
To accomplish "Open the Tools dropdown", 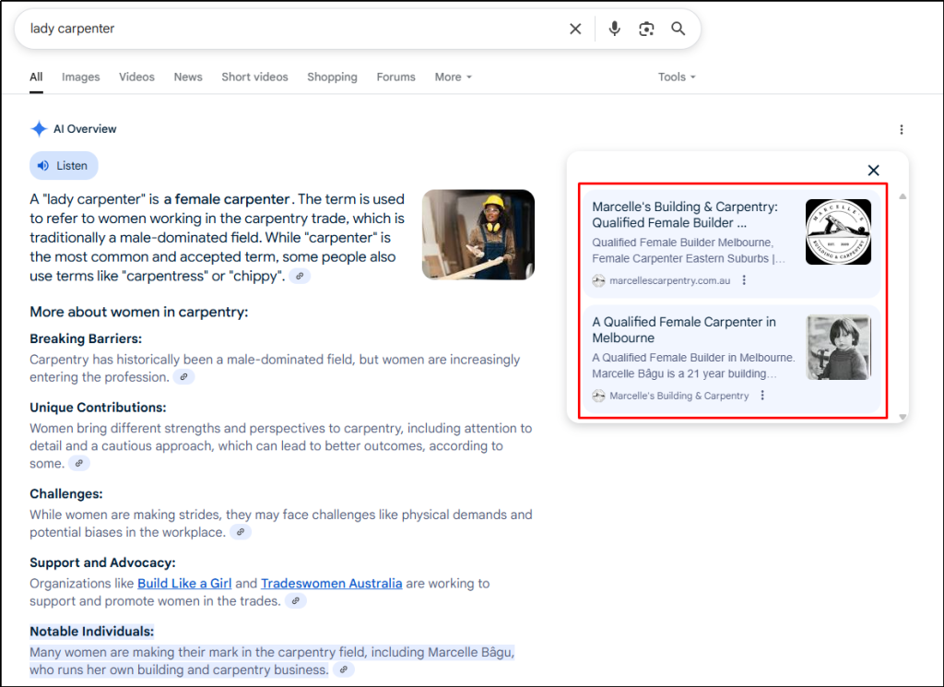I will 677,77.
